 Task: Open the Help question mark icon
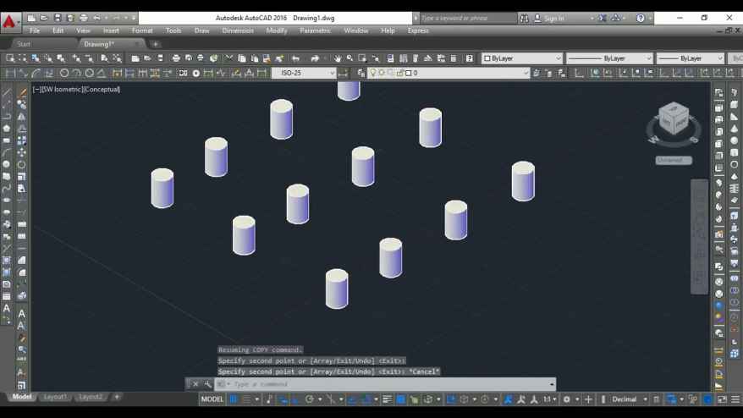coord(641,18)
